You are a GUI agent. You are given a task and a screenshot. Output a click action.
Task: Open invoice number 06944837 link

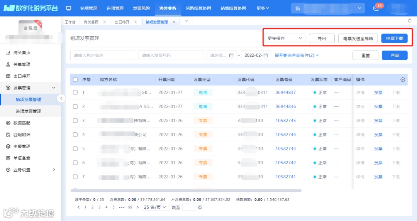pyautogui.click(x=285, y=93)
